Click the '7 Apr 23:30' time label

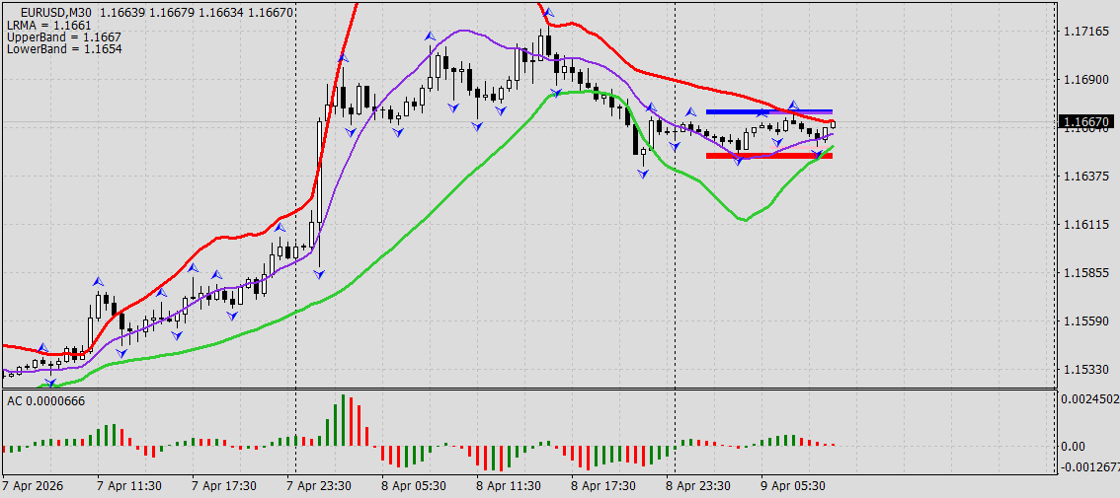[319, 486]
